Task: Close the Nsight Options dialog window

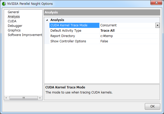Action: pyautogui.click(x=156, y=3)
